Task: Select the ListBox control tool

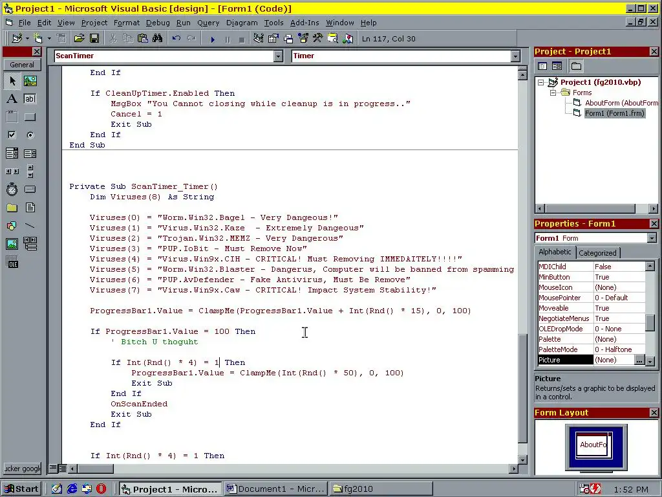Action: (30, 153)
